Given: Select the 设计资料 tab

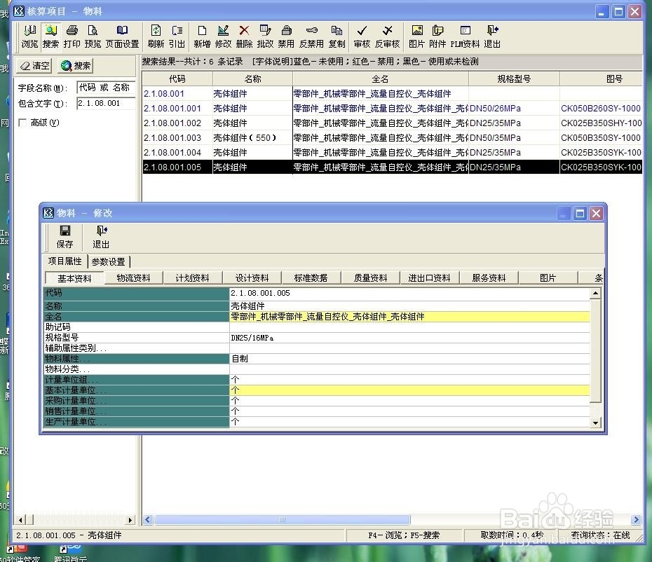Looking at the screenshot, I should pyautogui.click(x=252, y=277).
